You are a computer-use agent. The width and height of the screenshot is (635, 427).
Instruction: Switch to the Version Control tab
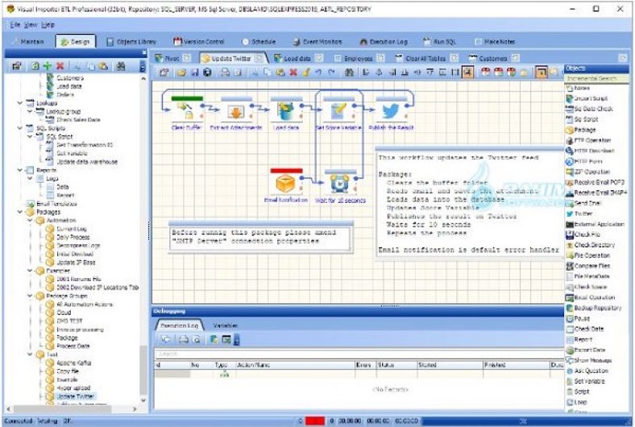tap(198, 42)
